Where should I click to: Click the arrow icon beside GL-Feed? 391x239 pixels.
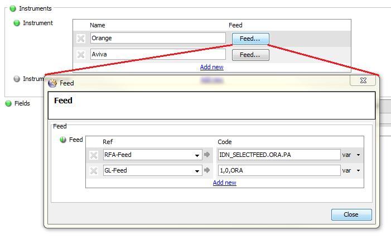pos(207,170)
